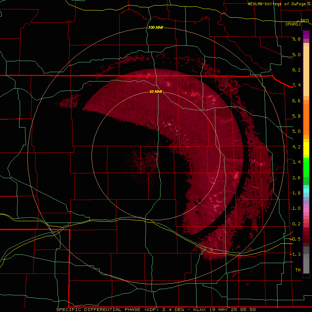
Task: Select the bright green segment of the color bar
Action: click(306, 167)
